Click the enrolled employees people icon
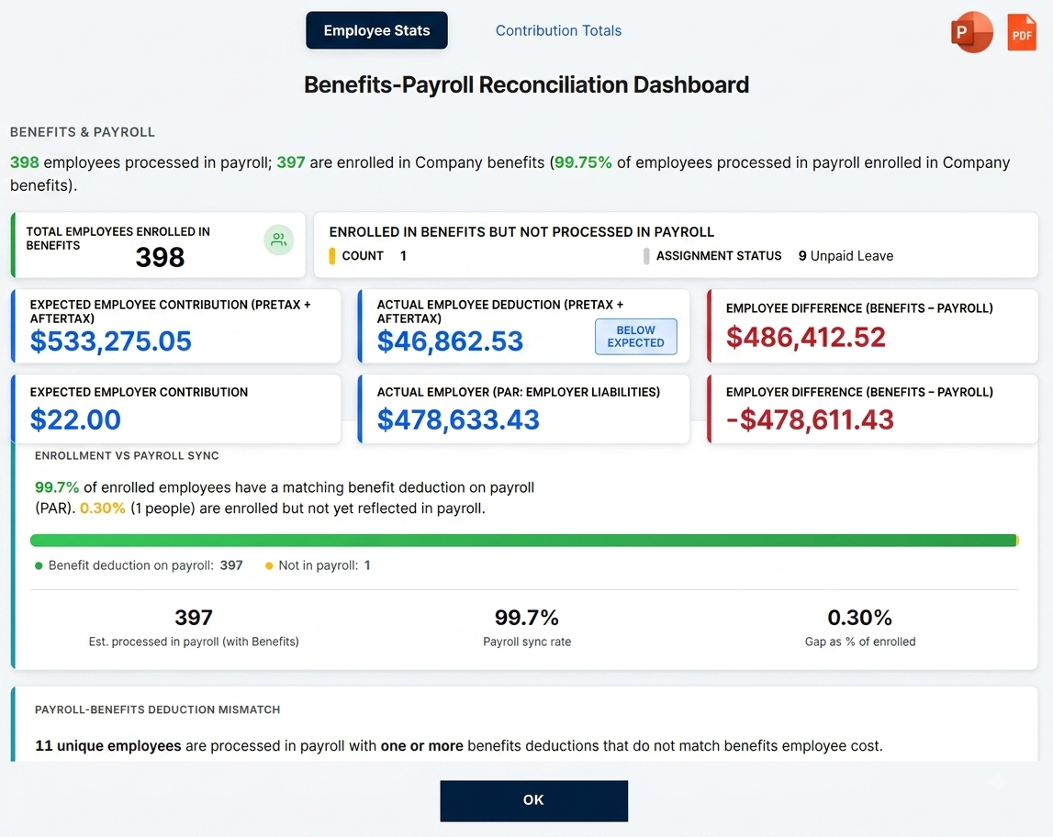Screen dimensions: 1053x837 coord(279,240)
